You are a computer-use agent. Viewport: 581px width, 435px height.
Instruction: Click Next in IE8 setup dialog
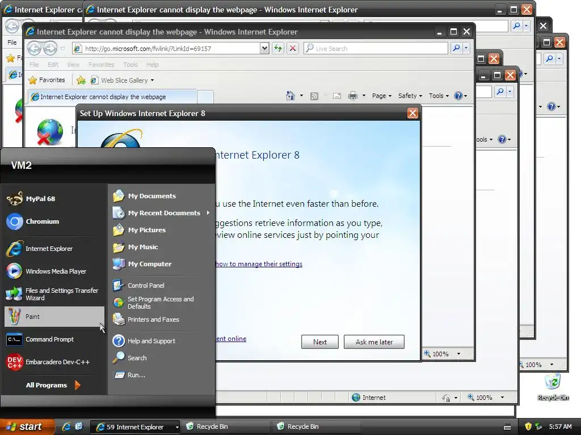[x=320, y=342]
